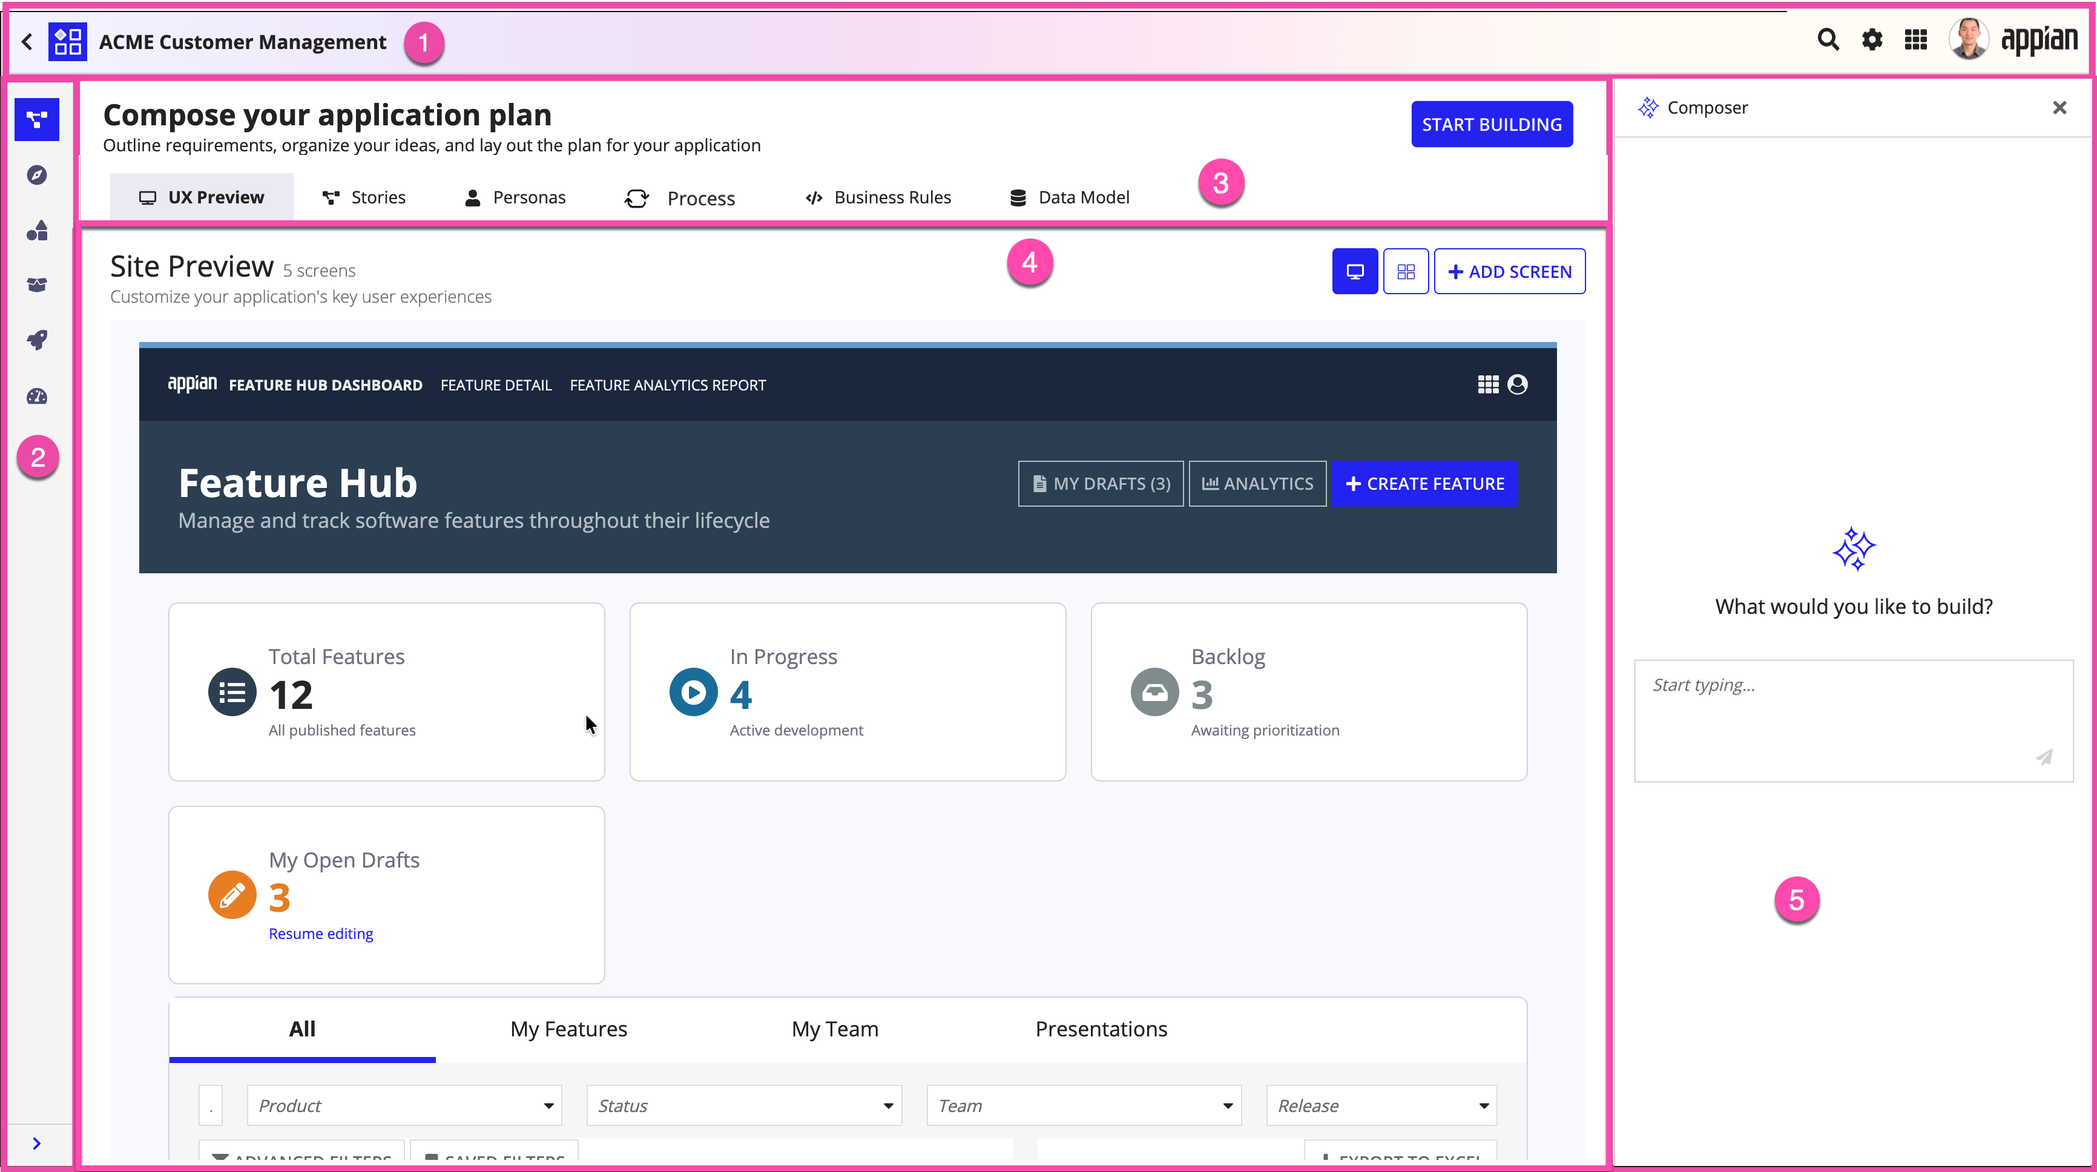Screen dimensions: 2097x1172
Task: Toggle the grid screens view
Action: [1406, 271]
